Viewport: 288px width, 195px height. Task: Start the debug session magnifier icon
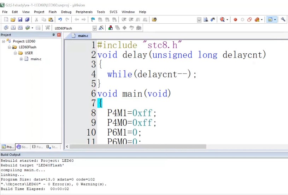(x=222, y=20)
